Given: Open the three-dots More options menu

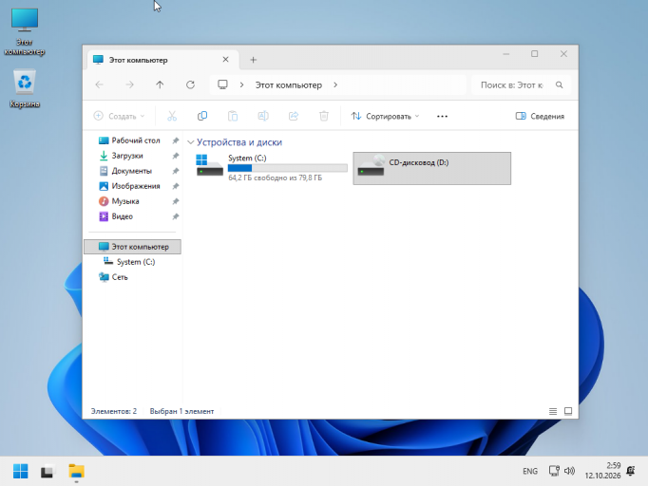Looking at the screenshot, I should click(x=442, y=117).
